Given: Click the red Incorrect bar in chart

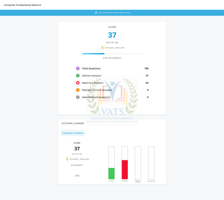Looking at the screenshot, I should pos(125,170).
